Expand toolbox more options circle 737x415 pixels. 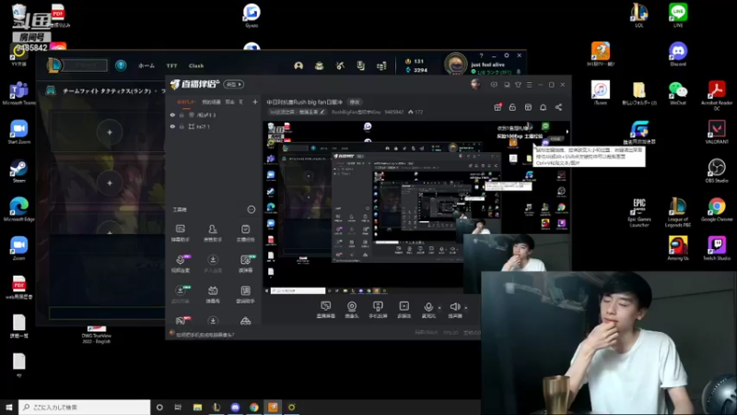[x=251, y=209]
